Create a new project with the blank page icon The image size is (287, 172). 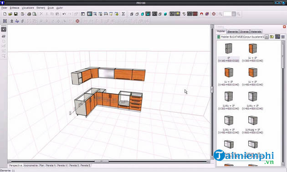pyautogui.click(x=5, y=14)
